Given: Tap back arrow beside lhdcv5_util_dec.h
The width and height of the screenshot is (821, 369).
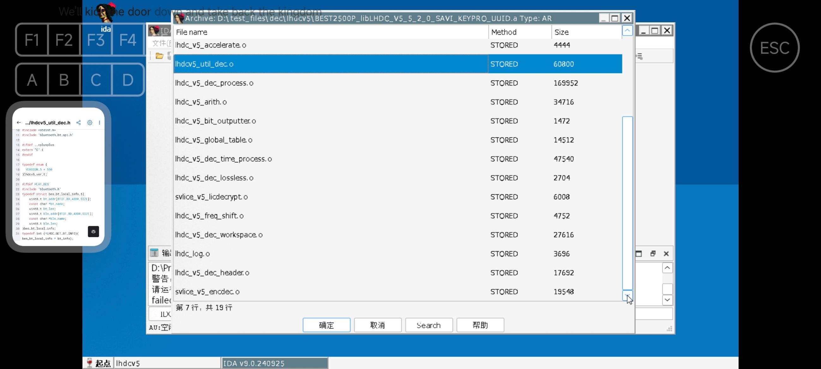Looking at the screenshot, I should [19, 123].
